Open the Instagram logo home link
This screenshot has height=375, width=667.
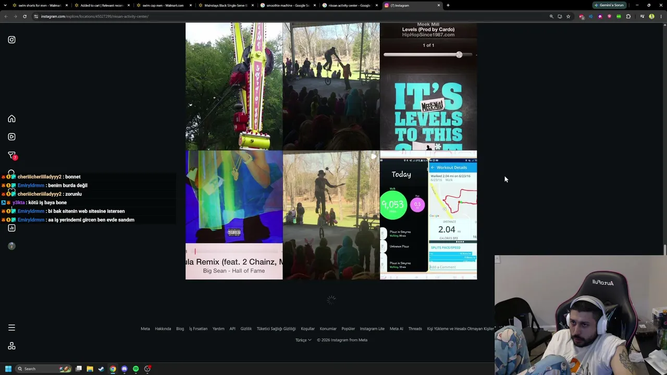tap(11, 40)
